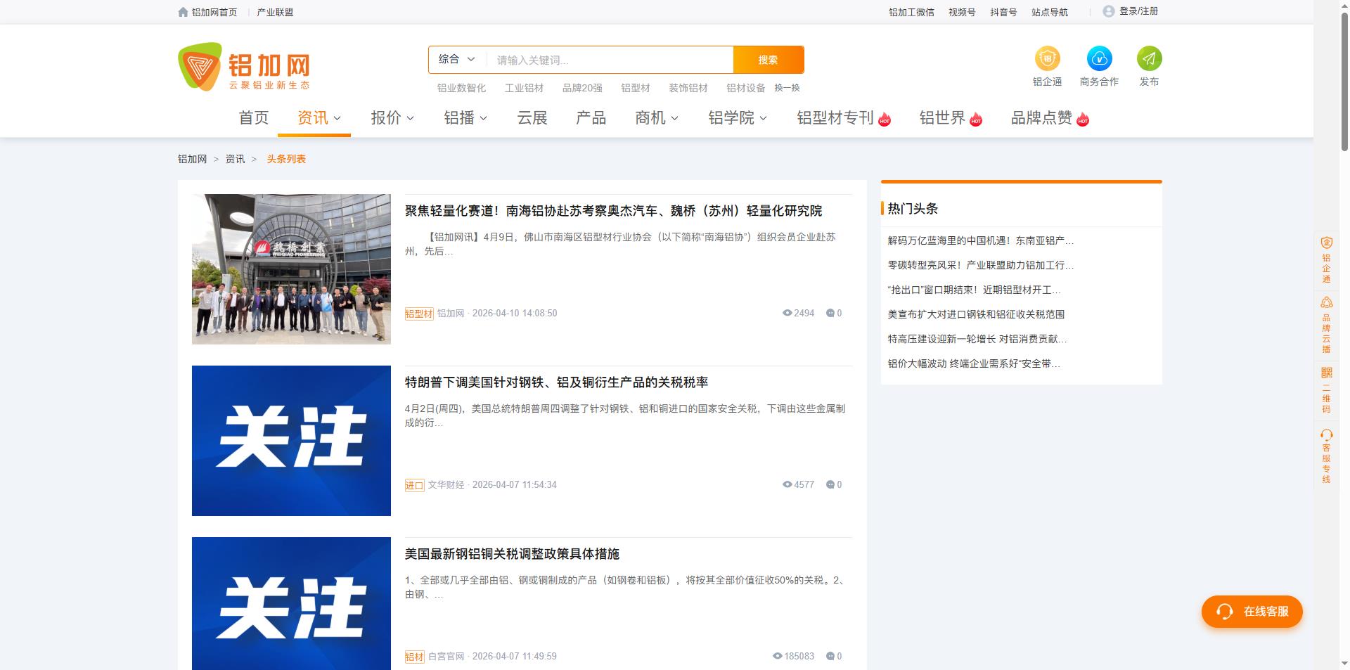1350x670 pixels.
Task: Click the 铝加网 logo
Action: pos(243,67)
